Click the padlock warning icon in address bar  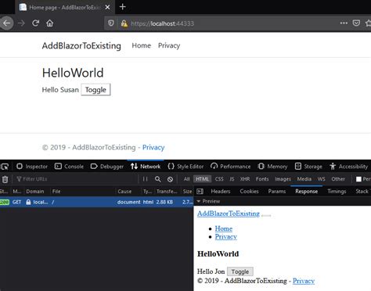(x=124, y=23)
